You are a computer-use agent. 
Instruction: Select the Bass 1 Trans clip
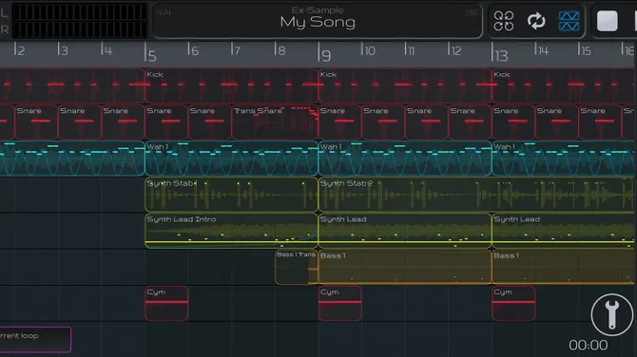pos(297,267)
